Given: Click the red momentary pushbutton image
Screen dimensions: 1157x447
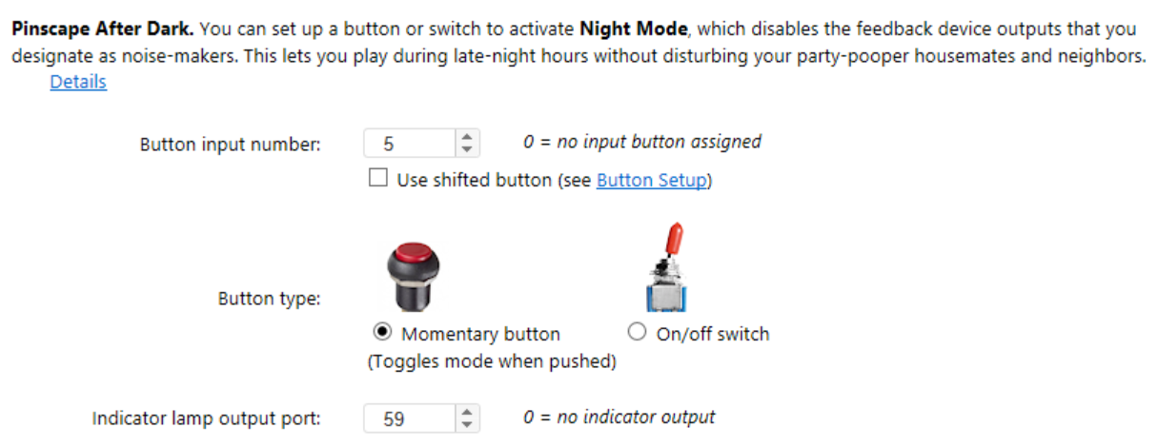Looking at the screenshot, I should pyautogui.click(x=415, y=274).
